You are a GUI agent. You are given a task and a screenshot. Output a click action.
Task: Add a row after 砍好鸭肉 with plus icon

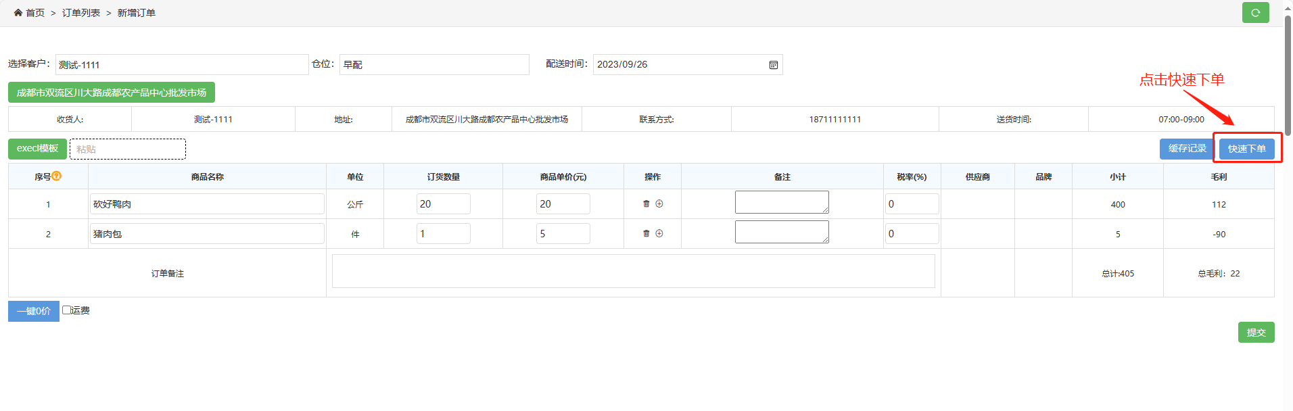click(x=659, y=203)
